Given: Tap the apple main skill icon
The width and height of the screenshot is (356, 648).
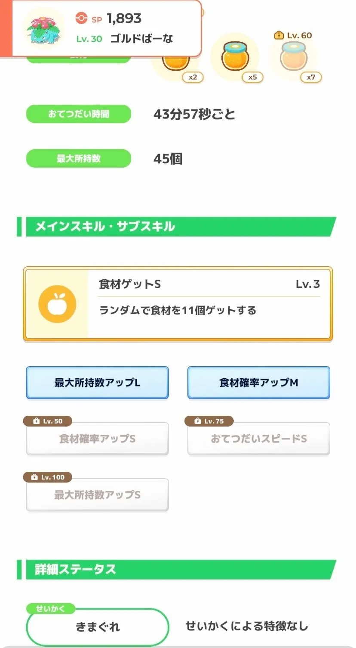Looking at the screenshot, I should 57,304.
